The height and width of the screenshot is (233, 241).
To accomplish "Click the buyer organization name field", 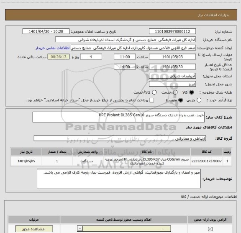I will [126, 40].
